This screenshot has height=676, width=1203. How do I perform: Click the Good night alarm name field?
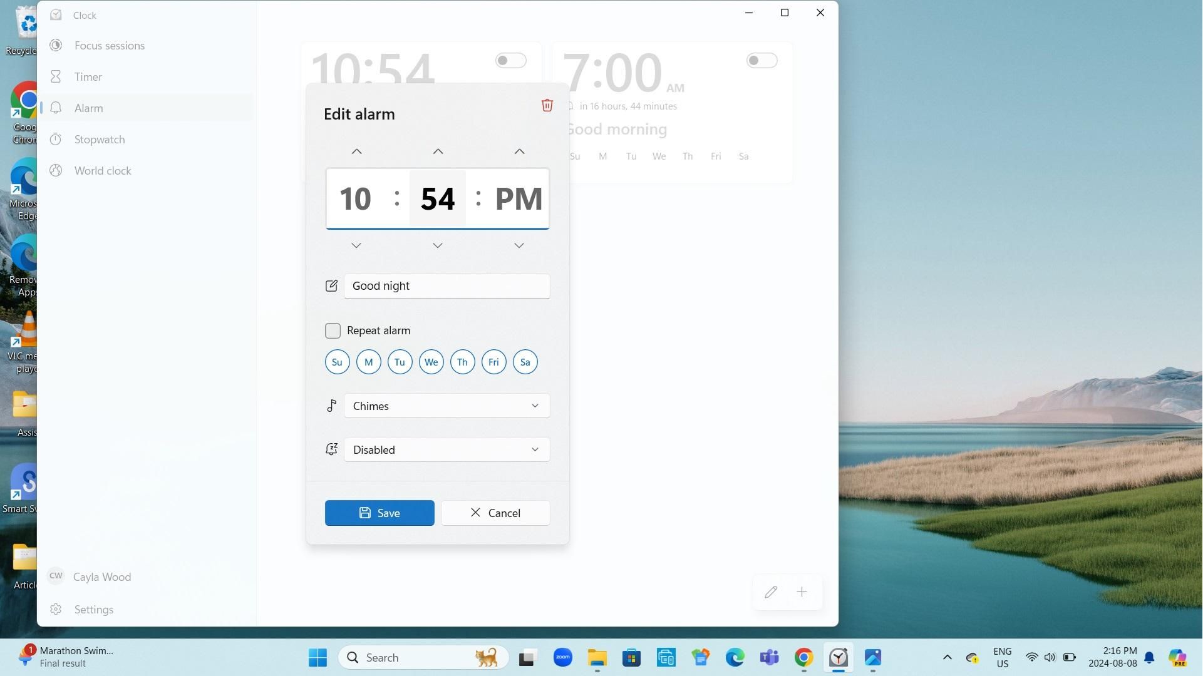pos(447,286)
